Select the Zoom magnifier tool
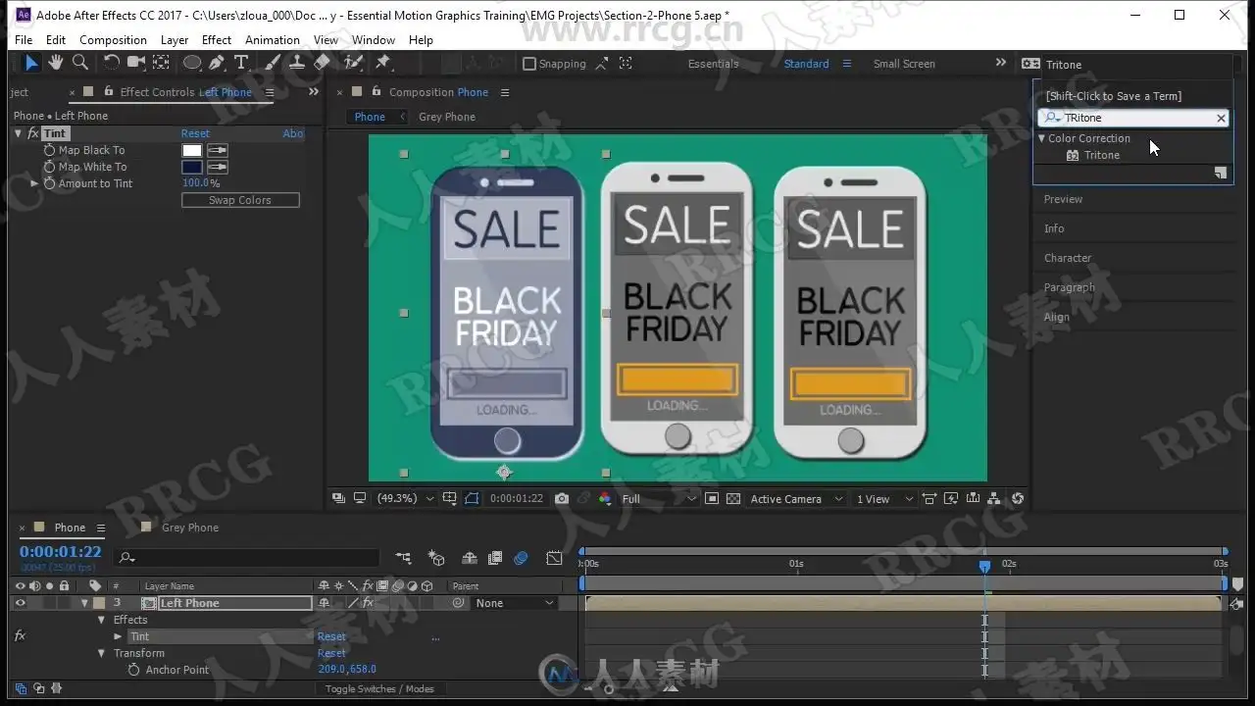Viewport: 1255px width, 706px height. click(80, 63)
